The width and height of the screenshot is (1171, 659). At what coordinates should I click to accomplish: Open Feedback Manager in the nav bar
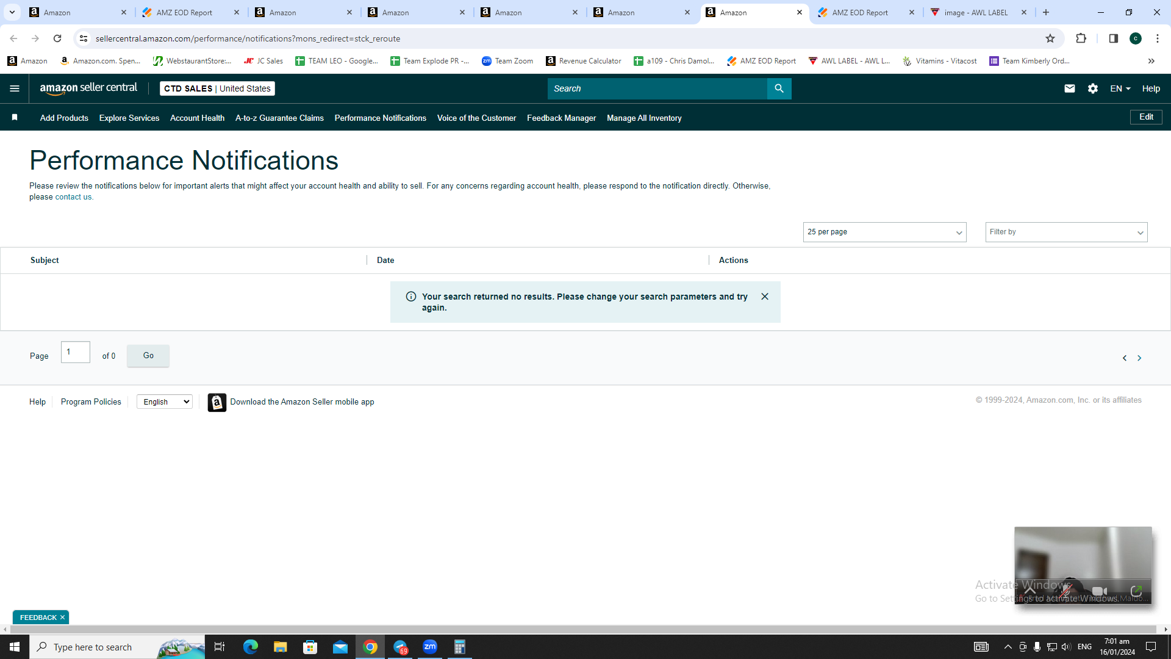coord(561,118)
